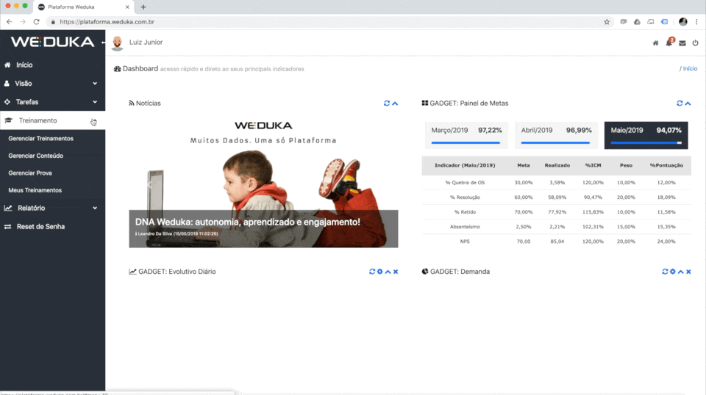Click the power logout icon
The height and width of the screenshot is (395, 706).
pos(696,43)
